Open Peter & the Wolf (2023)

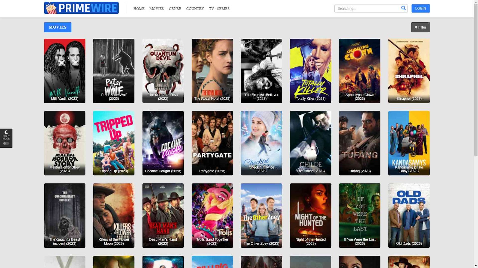coord(114,71)
